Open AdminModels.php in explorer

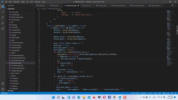pos(17,56)
